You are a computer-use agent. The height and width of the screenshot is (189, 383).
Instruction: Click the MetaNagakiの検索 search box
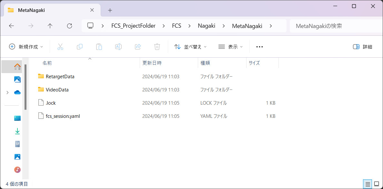click(336, 26)
